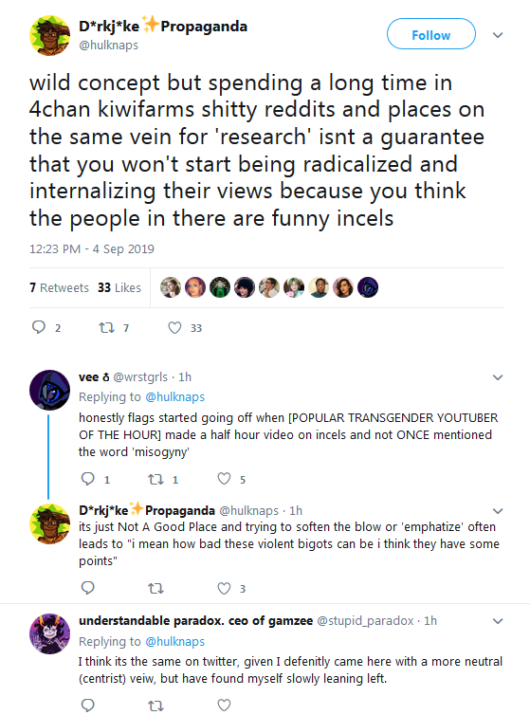Open the 7 Retweets list

coord(60,287)
